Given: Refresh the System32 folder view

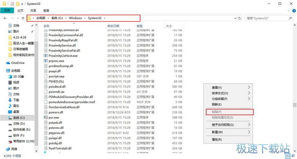Looking at the screenshot, I should tap(240, 18).
